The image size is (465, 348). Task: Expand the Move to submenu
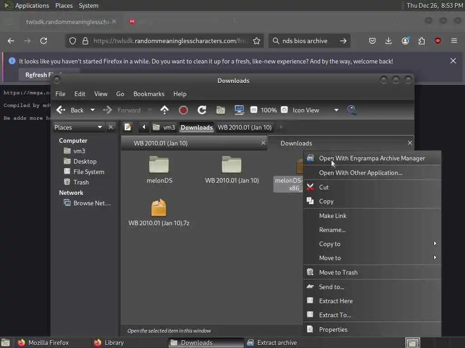click(x=372, y=258)
